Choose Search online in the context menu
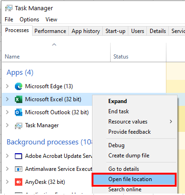Image resolution: width=185 pixels, height=195 pixels. coord(134,189)
